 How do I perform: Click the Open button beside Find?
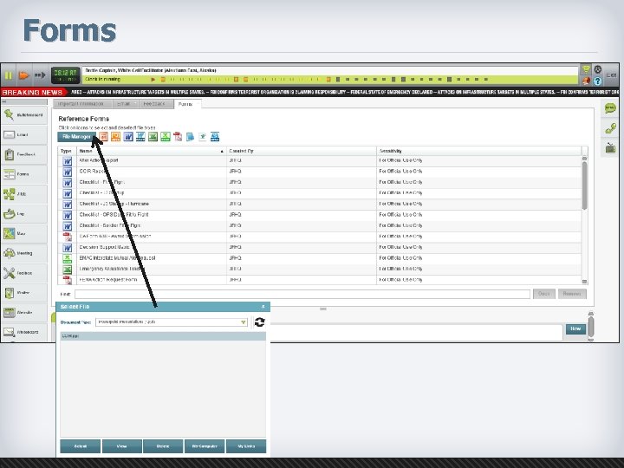pos(543,294)
